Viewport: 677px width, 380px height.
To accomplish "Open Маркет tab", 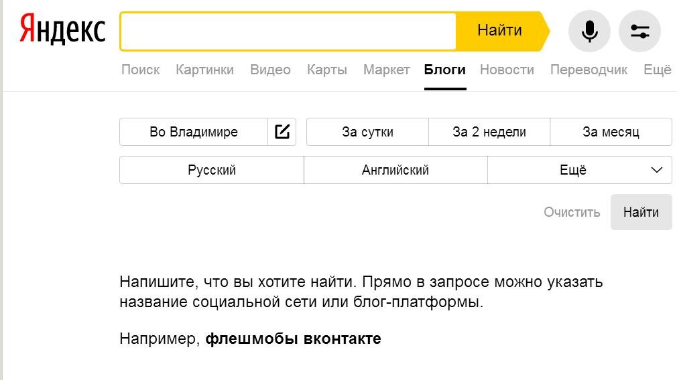I will click(386, 70).
